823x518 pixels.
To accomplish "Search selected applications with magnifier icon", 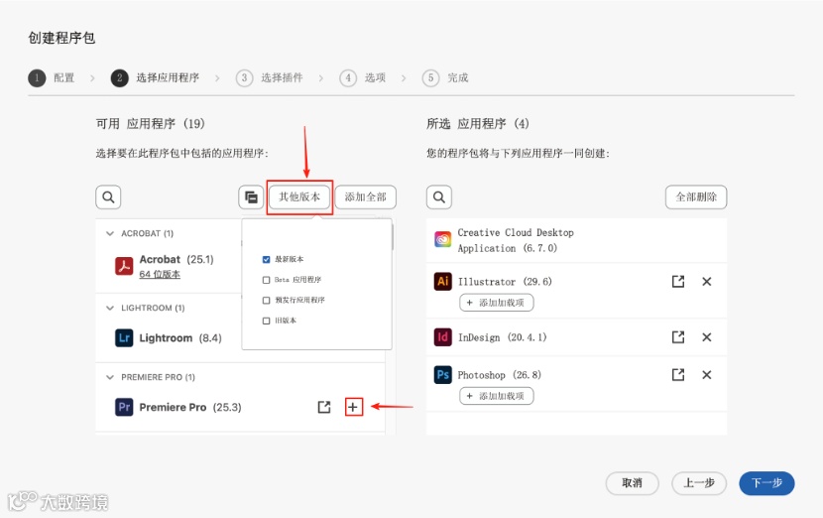I will pos(439,197).
